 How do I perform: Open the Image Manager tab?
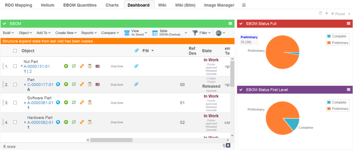coord(219,5)
